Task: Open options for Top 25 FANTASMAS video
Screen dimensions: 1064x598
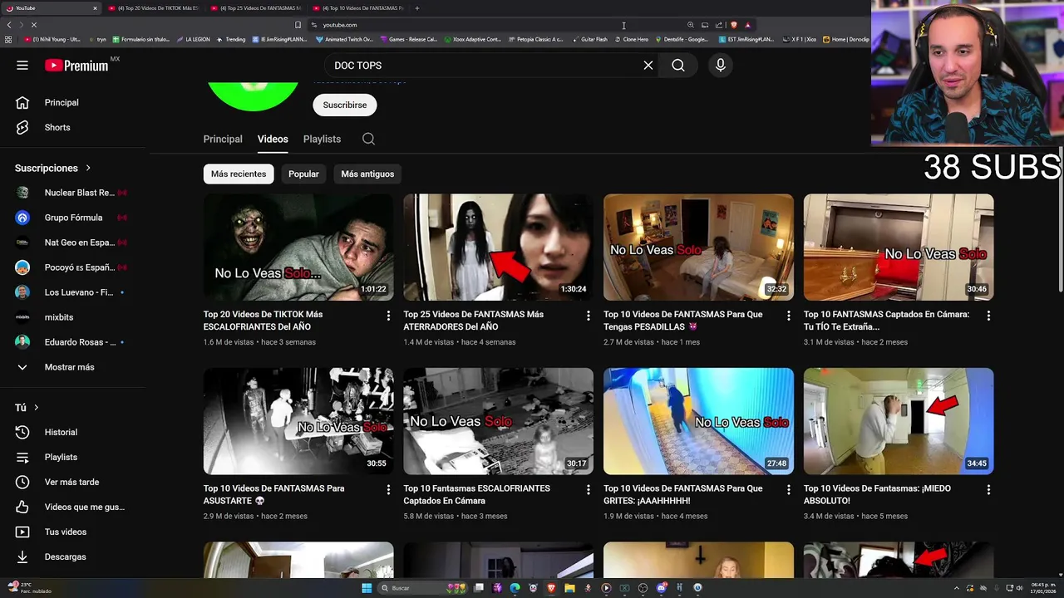Action: click(x=589, y=316)
